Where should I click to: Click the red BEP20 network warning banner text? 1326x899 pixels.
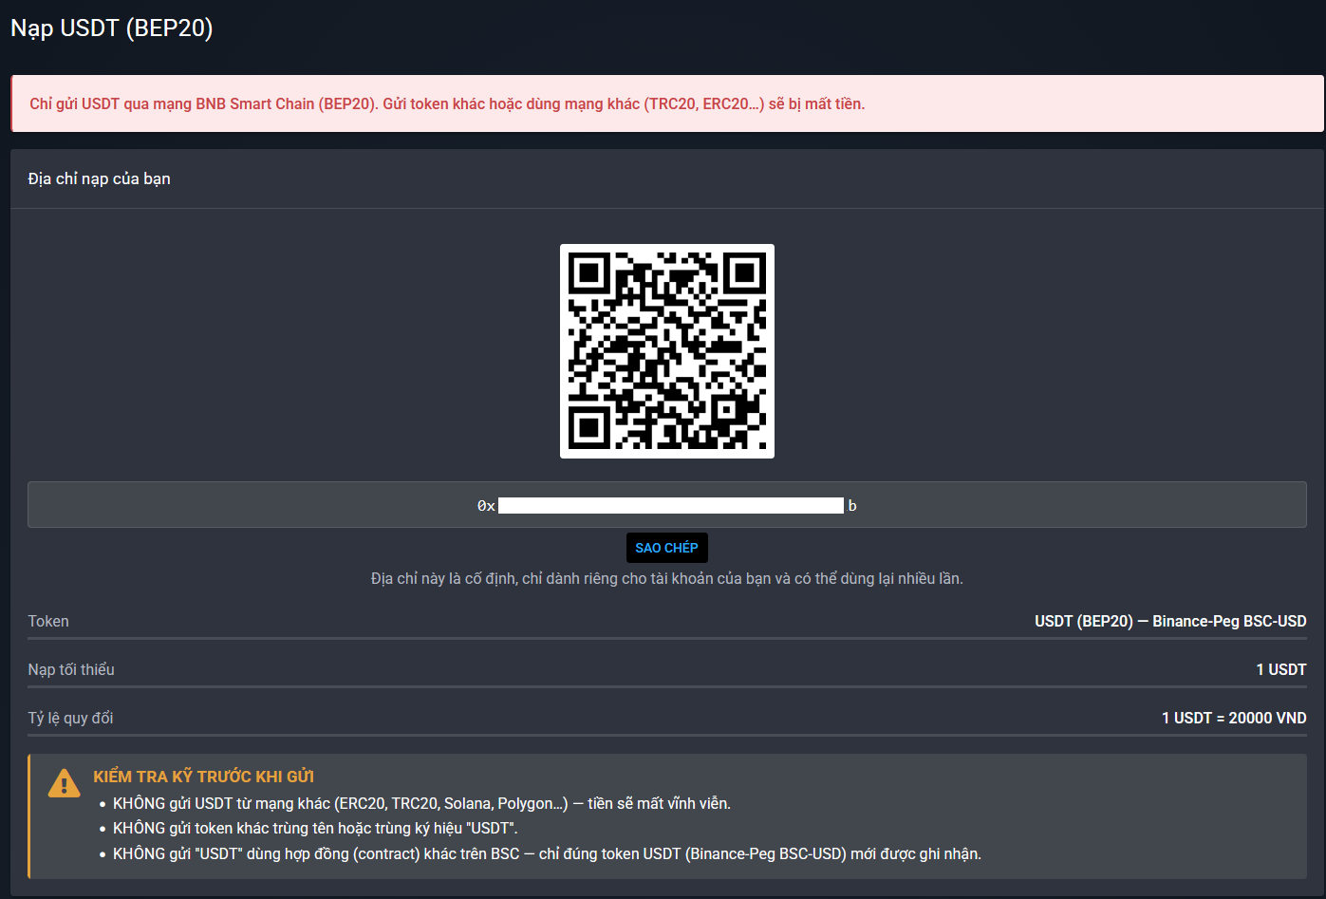(x=447, y=103)
